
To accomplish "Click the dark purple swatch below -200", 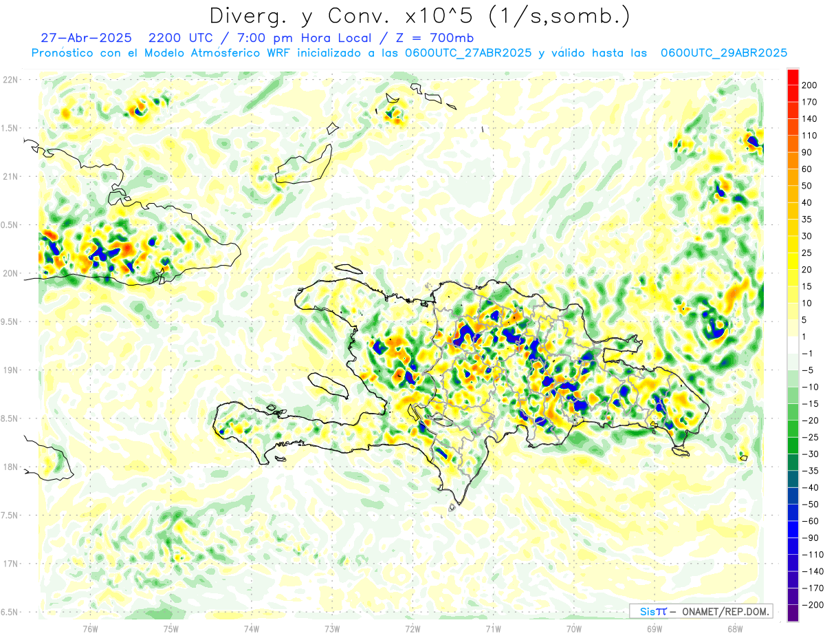I will pyautogui.click(x=793, y=613).
